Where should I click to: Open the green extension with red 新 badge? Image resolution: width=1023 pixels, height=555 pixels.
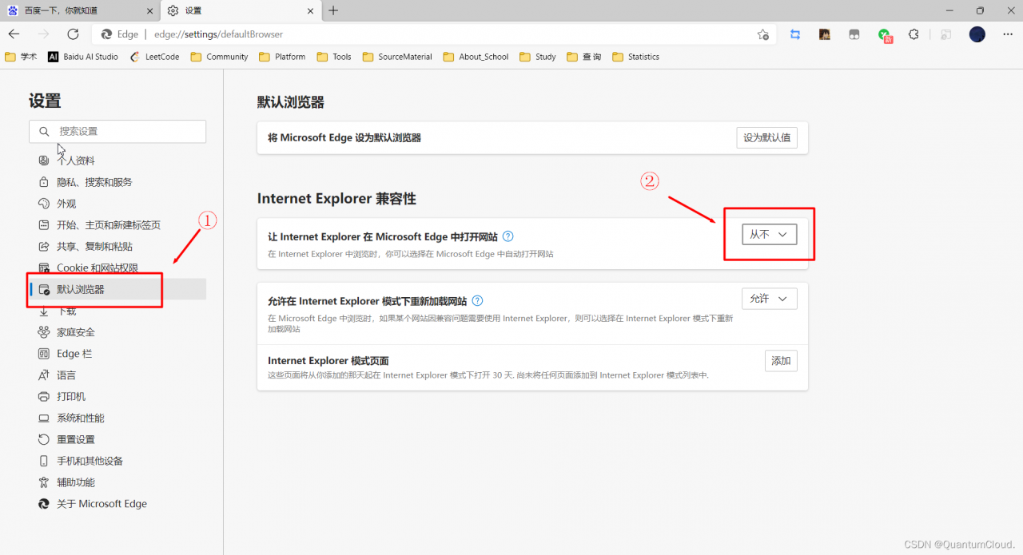point(885,35)
